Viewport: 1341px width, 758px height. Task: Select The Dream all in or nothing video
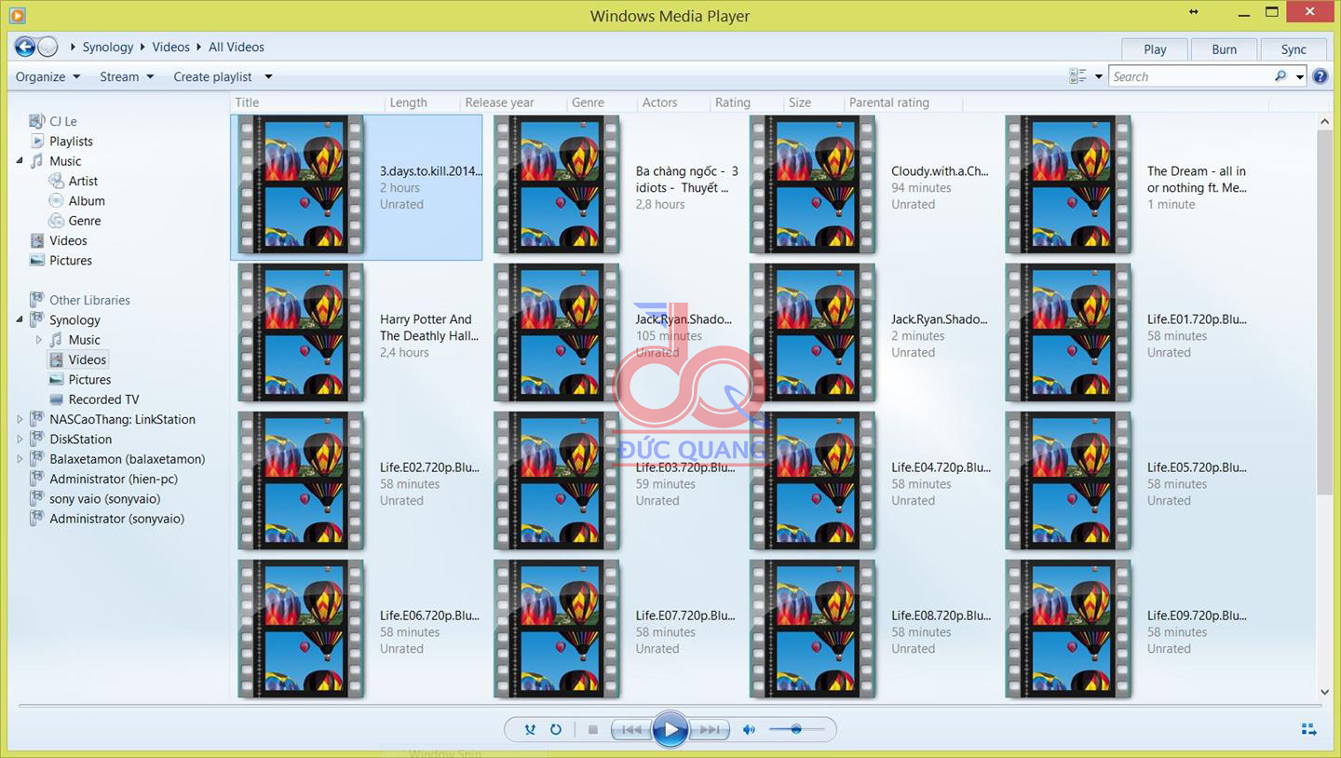(x=1068, y=184)
